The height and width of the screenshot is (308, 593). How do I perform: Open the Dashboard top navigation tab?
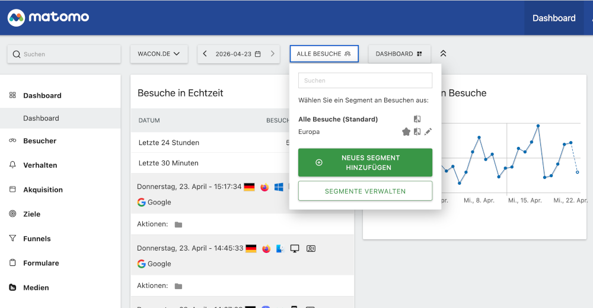[554, 18]
